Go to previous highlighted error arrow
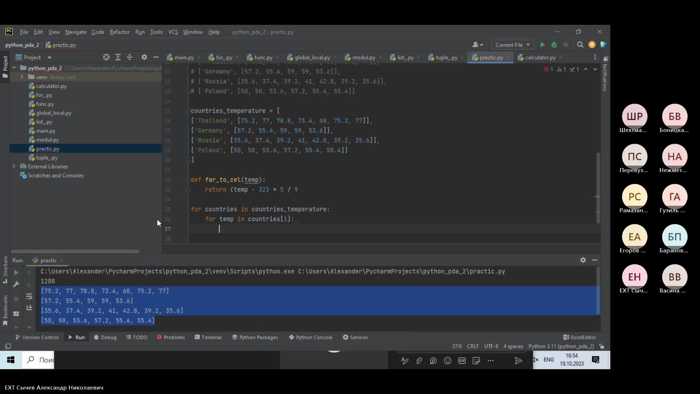700x394 pixels. point(586,69)
